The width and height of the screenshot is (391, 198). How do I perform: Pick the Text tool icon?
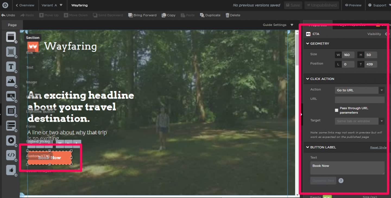(11, 66)
